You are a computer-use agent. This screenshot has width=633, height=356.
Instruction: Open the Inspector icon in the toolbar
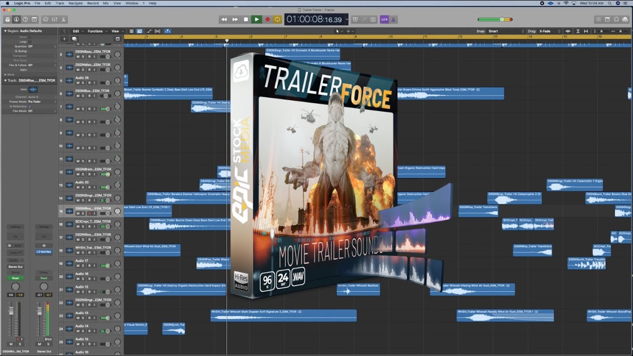coord(16,19)
